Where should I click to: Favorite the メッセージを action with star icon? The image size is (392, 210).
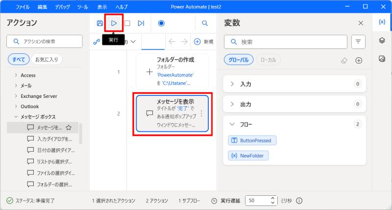tap(69, 128)
